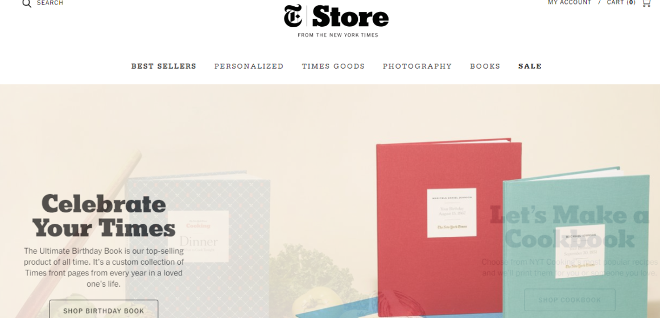
Task: Click the Let's Make a Cookbook headline
Action: click(x=570, y=227)
